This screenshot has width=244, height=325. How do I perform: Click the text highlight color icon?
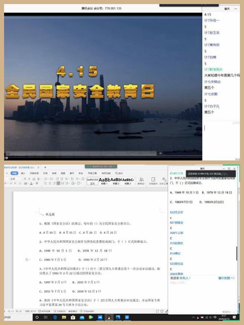pyautogui.click(x=26, y=183)
